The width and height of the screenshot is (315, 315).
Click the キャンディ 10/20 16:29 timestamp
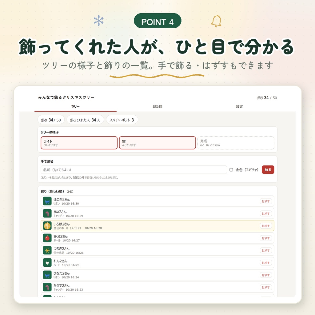click(68, 216)
